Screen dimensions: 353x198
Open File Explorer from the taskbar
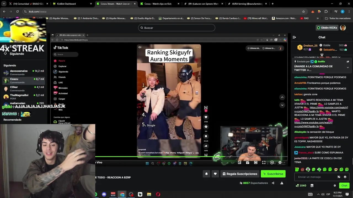pos(149,194)
